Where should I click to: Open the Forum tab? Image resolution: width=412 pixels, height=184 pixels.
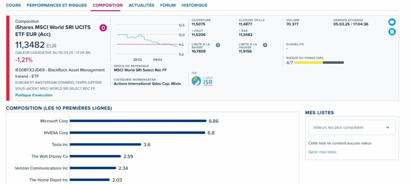point(168,5)
